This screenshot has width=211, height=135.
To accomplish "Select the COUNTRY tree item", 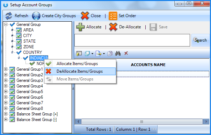I will tap(32, 52).
